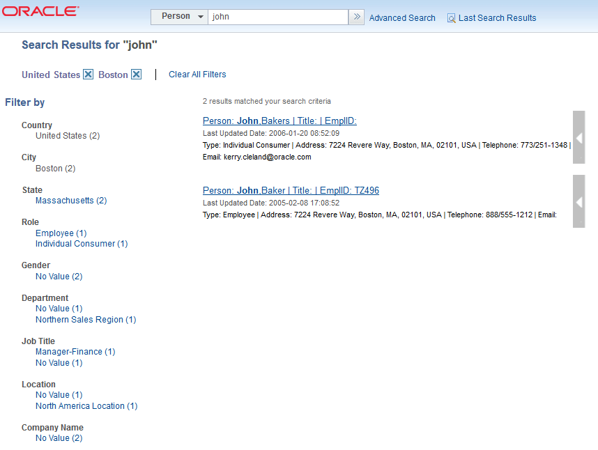
Task: Collapse details panel for the John Bakers result
Action: click(x=578, y=137)
